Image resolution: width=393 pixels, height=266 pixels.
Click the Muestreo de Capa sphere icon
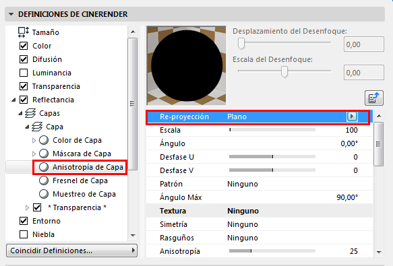coord(44,194)
